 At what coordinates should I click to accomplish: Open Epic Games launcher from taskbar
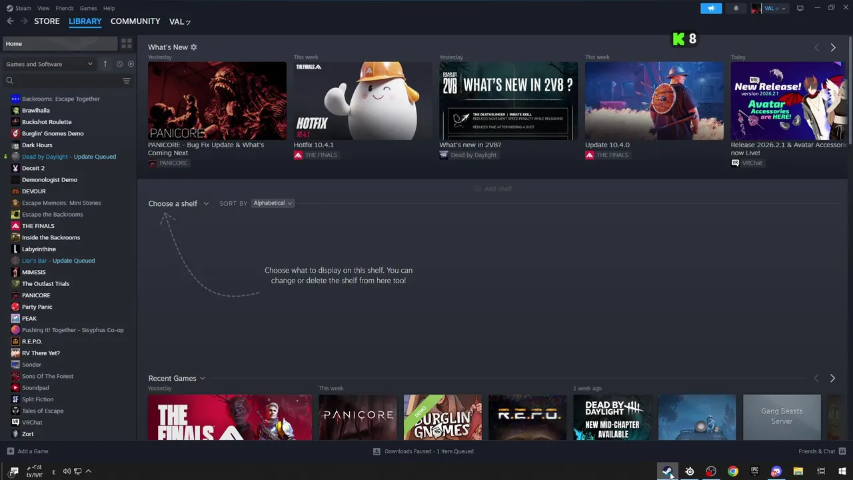pos(754,471)
